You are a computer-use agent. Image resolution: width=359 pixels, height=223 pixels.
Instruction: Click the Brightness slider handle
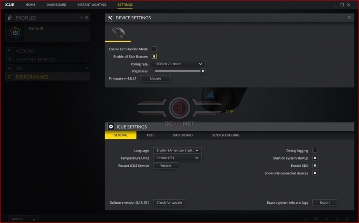click(x=203, y=71)
